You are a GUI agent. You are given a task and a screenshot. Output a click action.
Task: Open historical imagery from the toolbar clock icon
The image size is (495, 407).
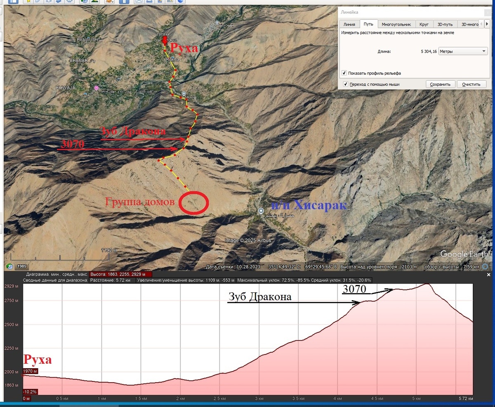click(x=84, y=2)
